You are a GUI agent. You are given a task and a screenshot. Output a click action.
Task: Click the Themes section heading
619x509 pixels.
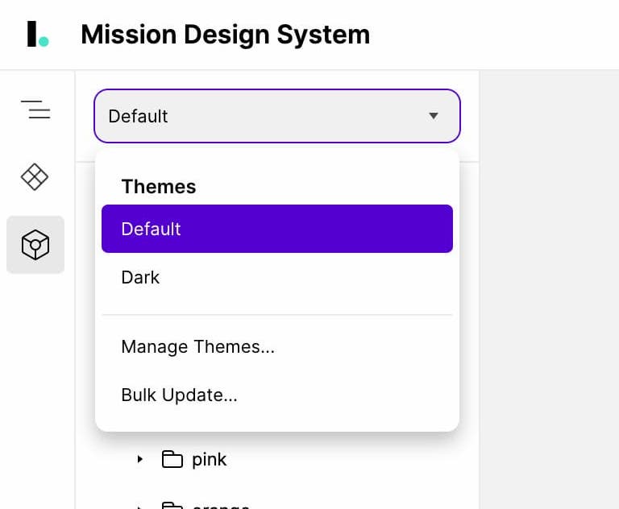coord(159,187)
